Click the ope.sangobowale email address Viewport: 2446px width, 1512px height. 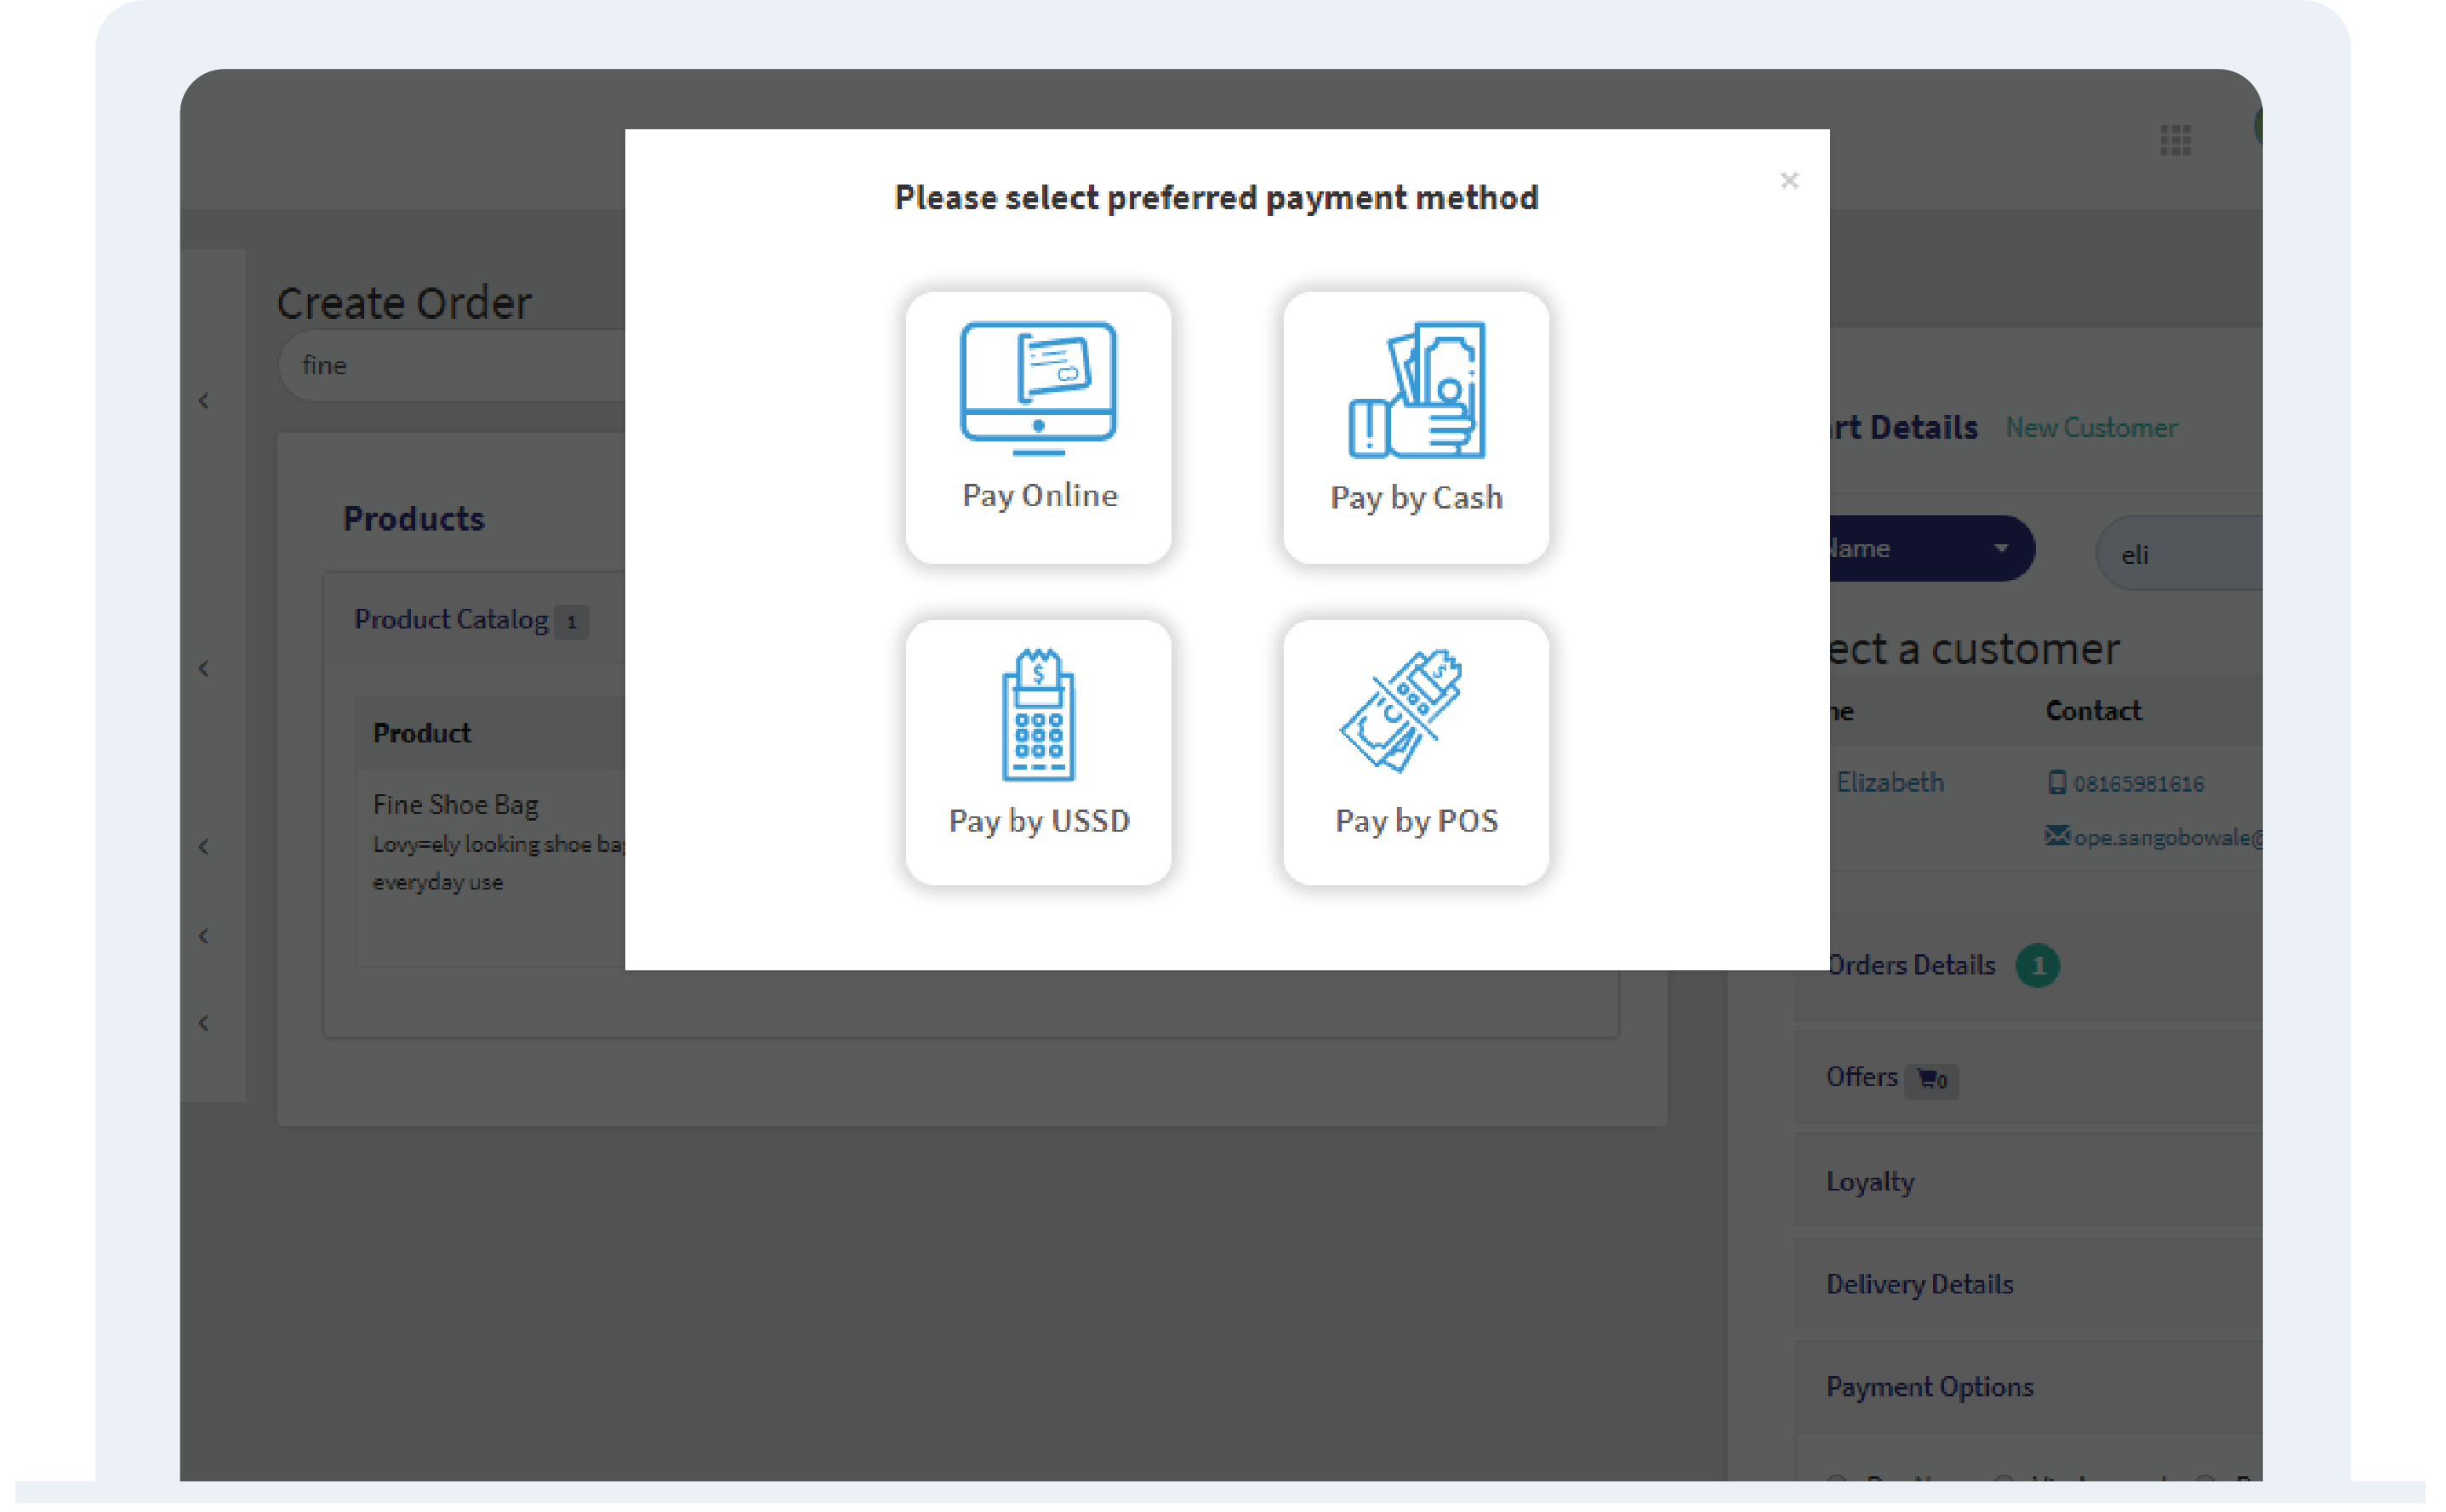[x=2167, y=839]
